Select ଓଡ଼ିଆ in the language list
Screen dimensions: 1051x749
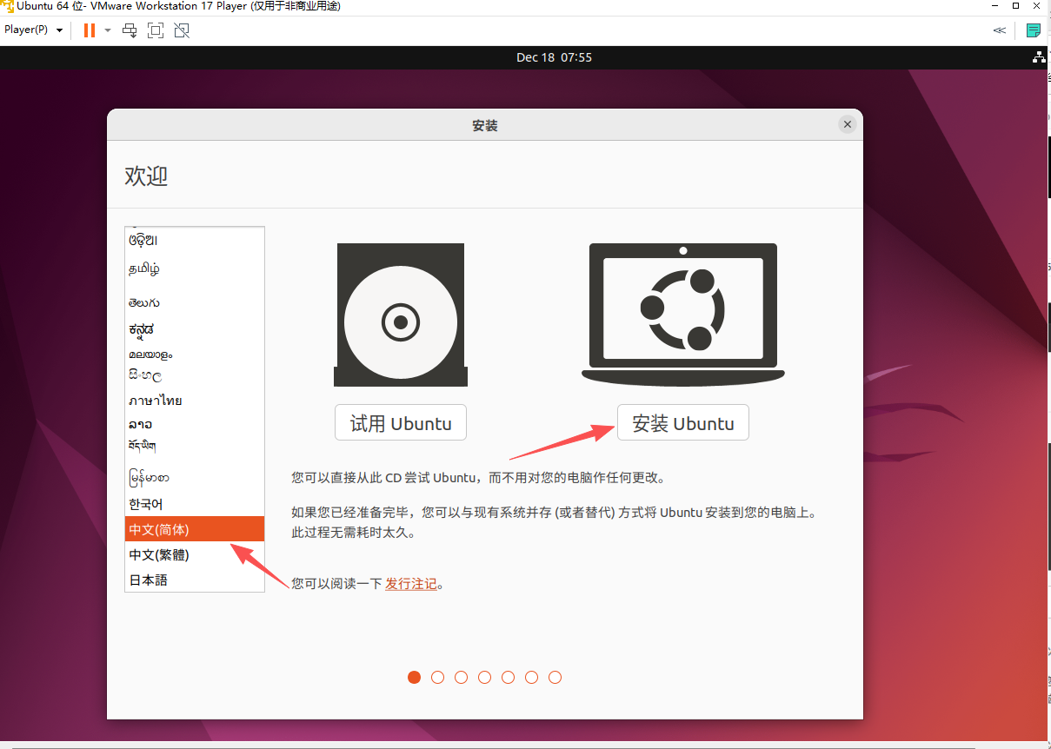(x=195, y=240)
